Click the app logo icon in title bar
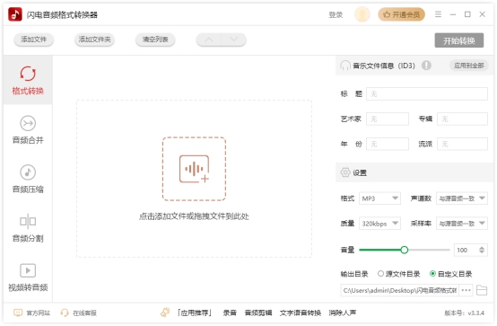The height and width of the screenshot is (326, 497). (15, 14)
